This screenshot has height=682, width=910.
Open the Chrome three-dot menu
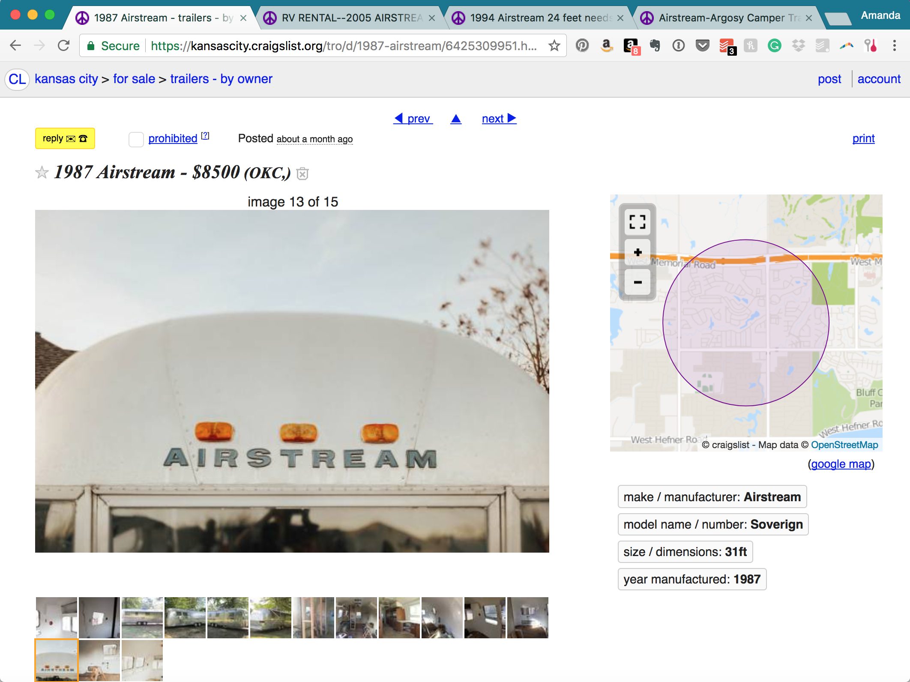pos(895,45)
